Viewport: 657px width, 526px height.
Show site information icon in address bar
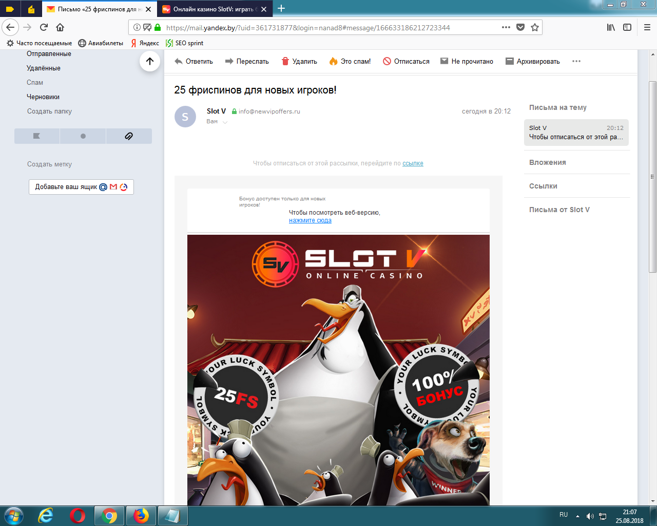pyautogui.click(x=137, y=27)
